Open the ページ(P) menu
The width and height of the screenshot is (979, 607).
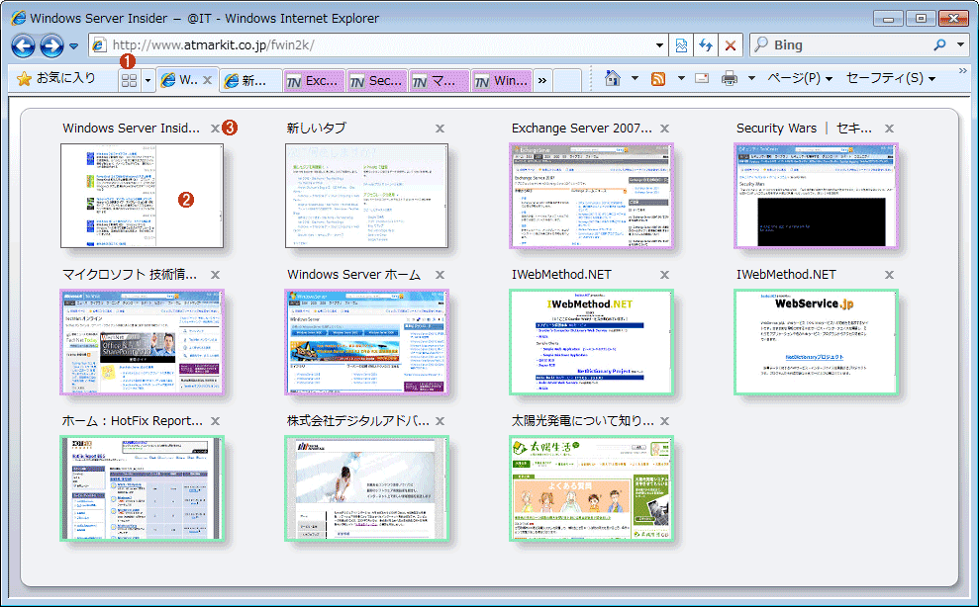pyautogui.click(x=799, y=78)
